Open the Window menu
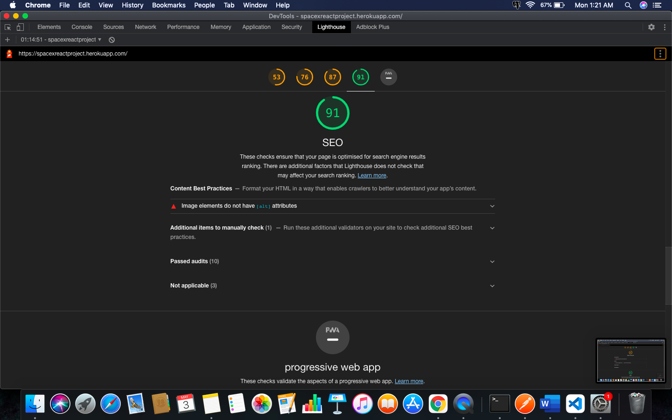 point(255,5)
